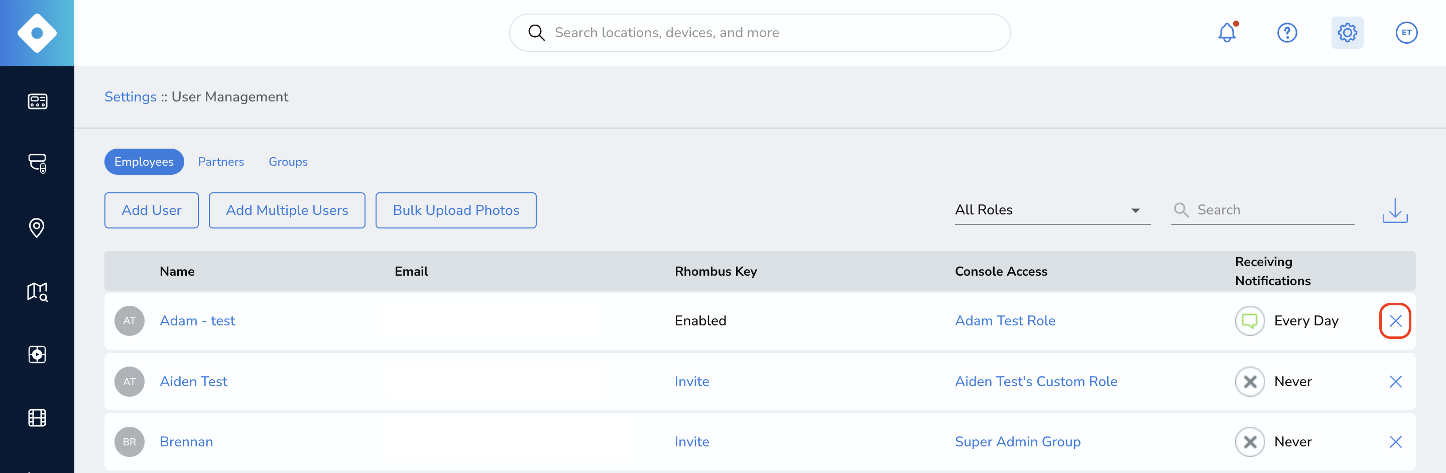Open the film strip icon in sidebar
1446x473 pixels.
pyautogui.click(x=37, y=417)
